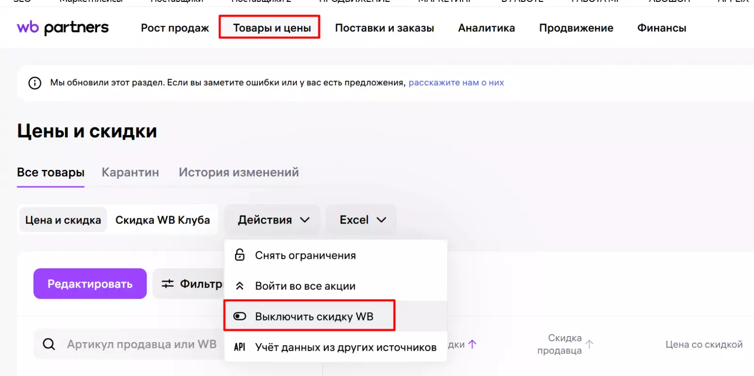The height and width of the screenshot is (376, 754).
Task: Click the info icon in the notice banner
Action: pos(35,83)
